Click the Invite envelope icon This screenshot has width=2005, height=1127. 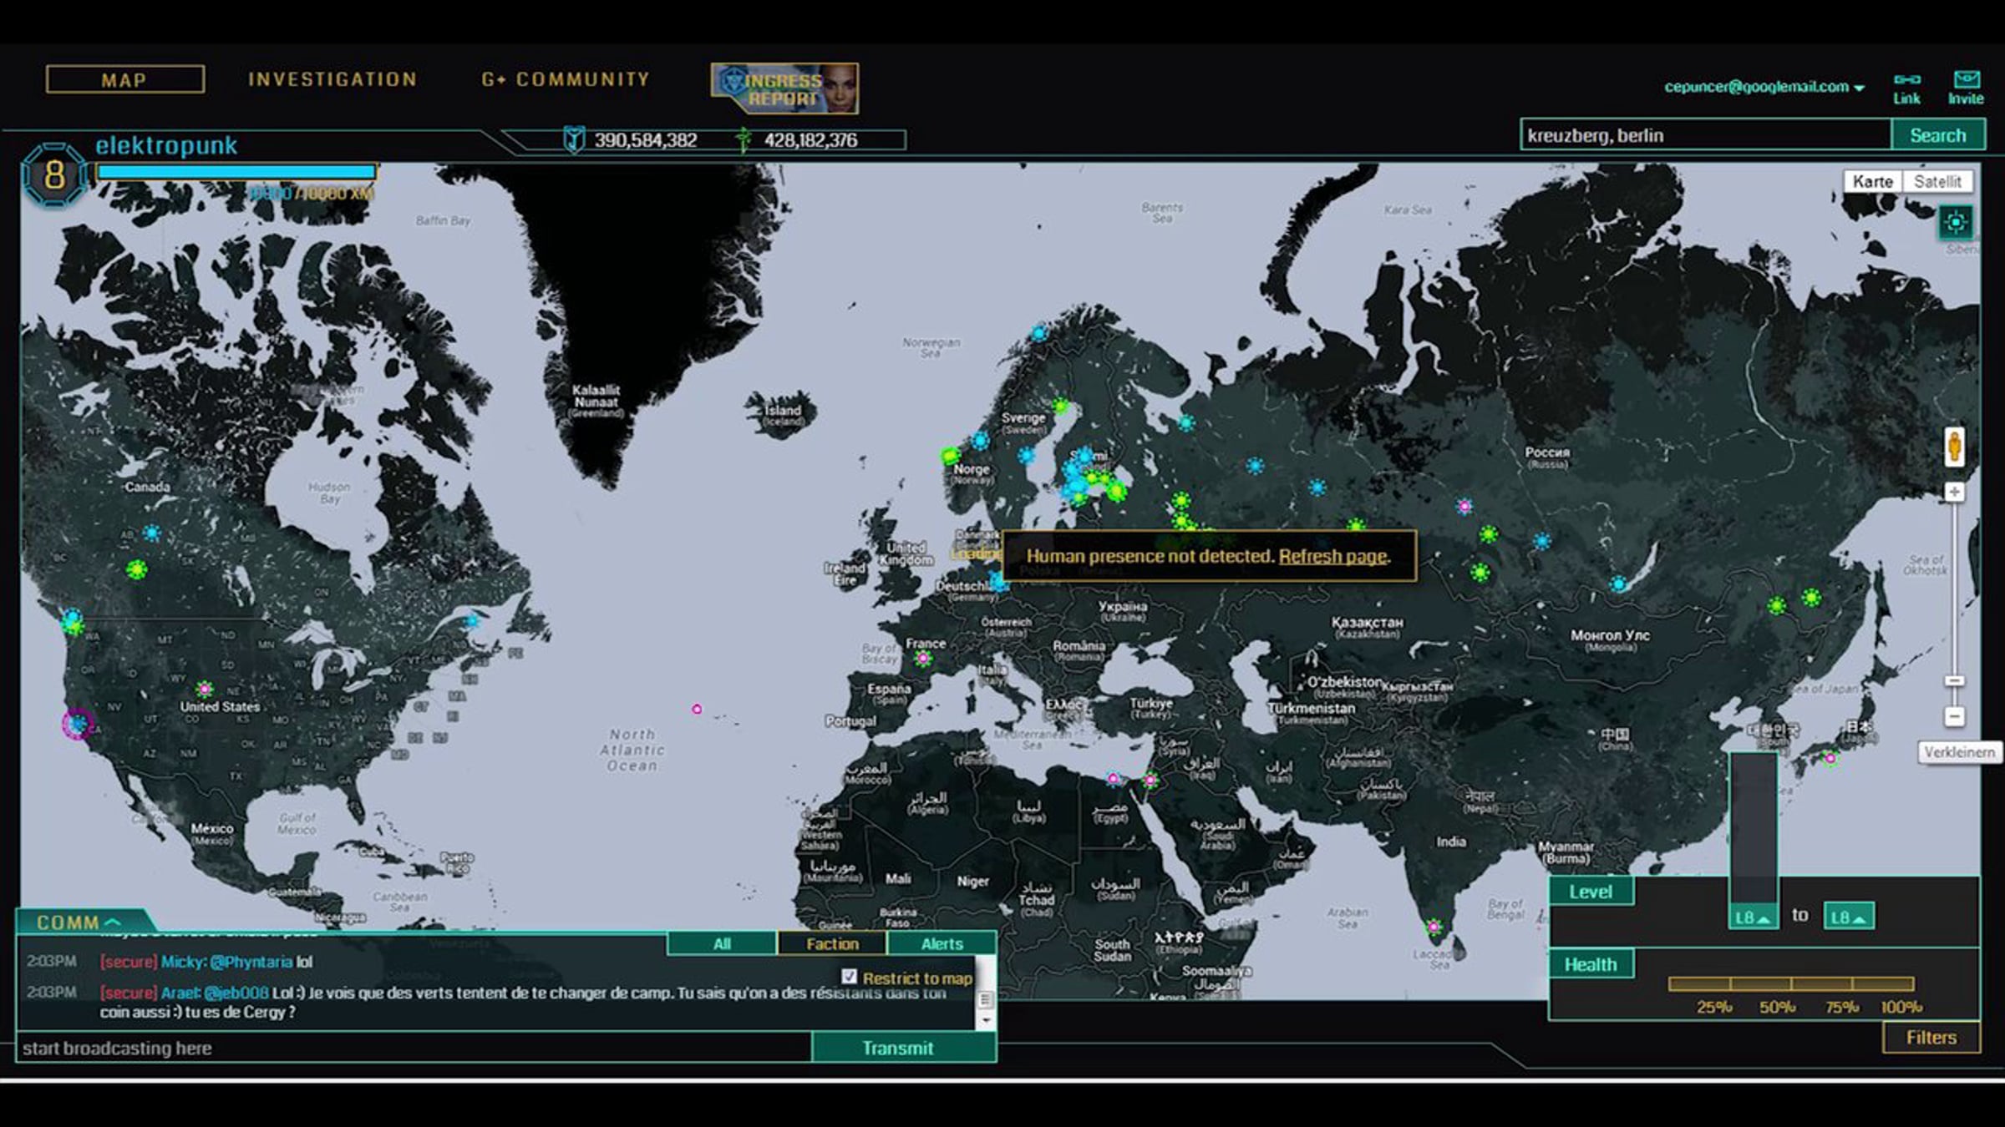click(1967, 79)
